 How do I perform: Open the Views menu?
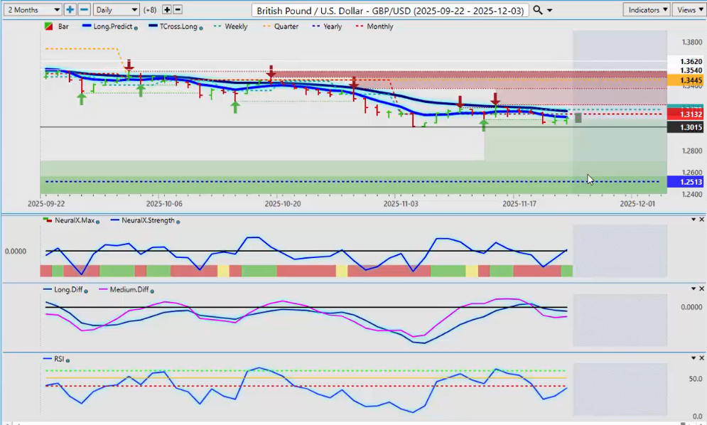pos(689,10)
